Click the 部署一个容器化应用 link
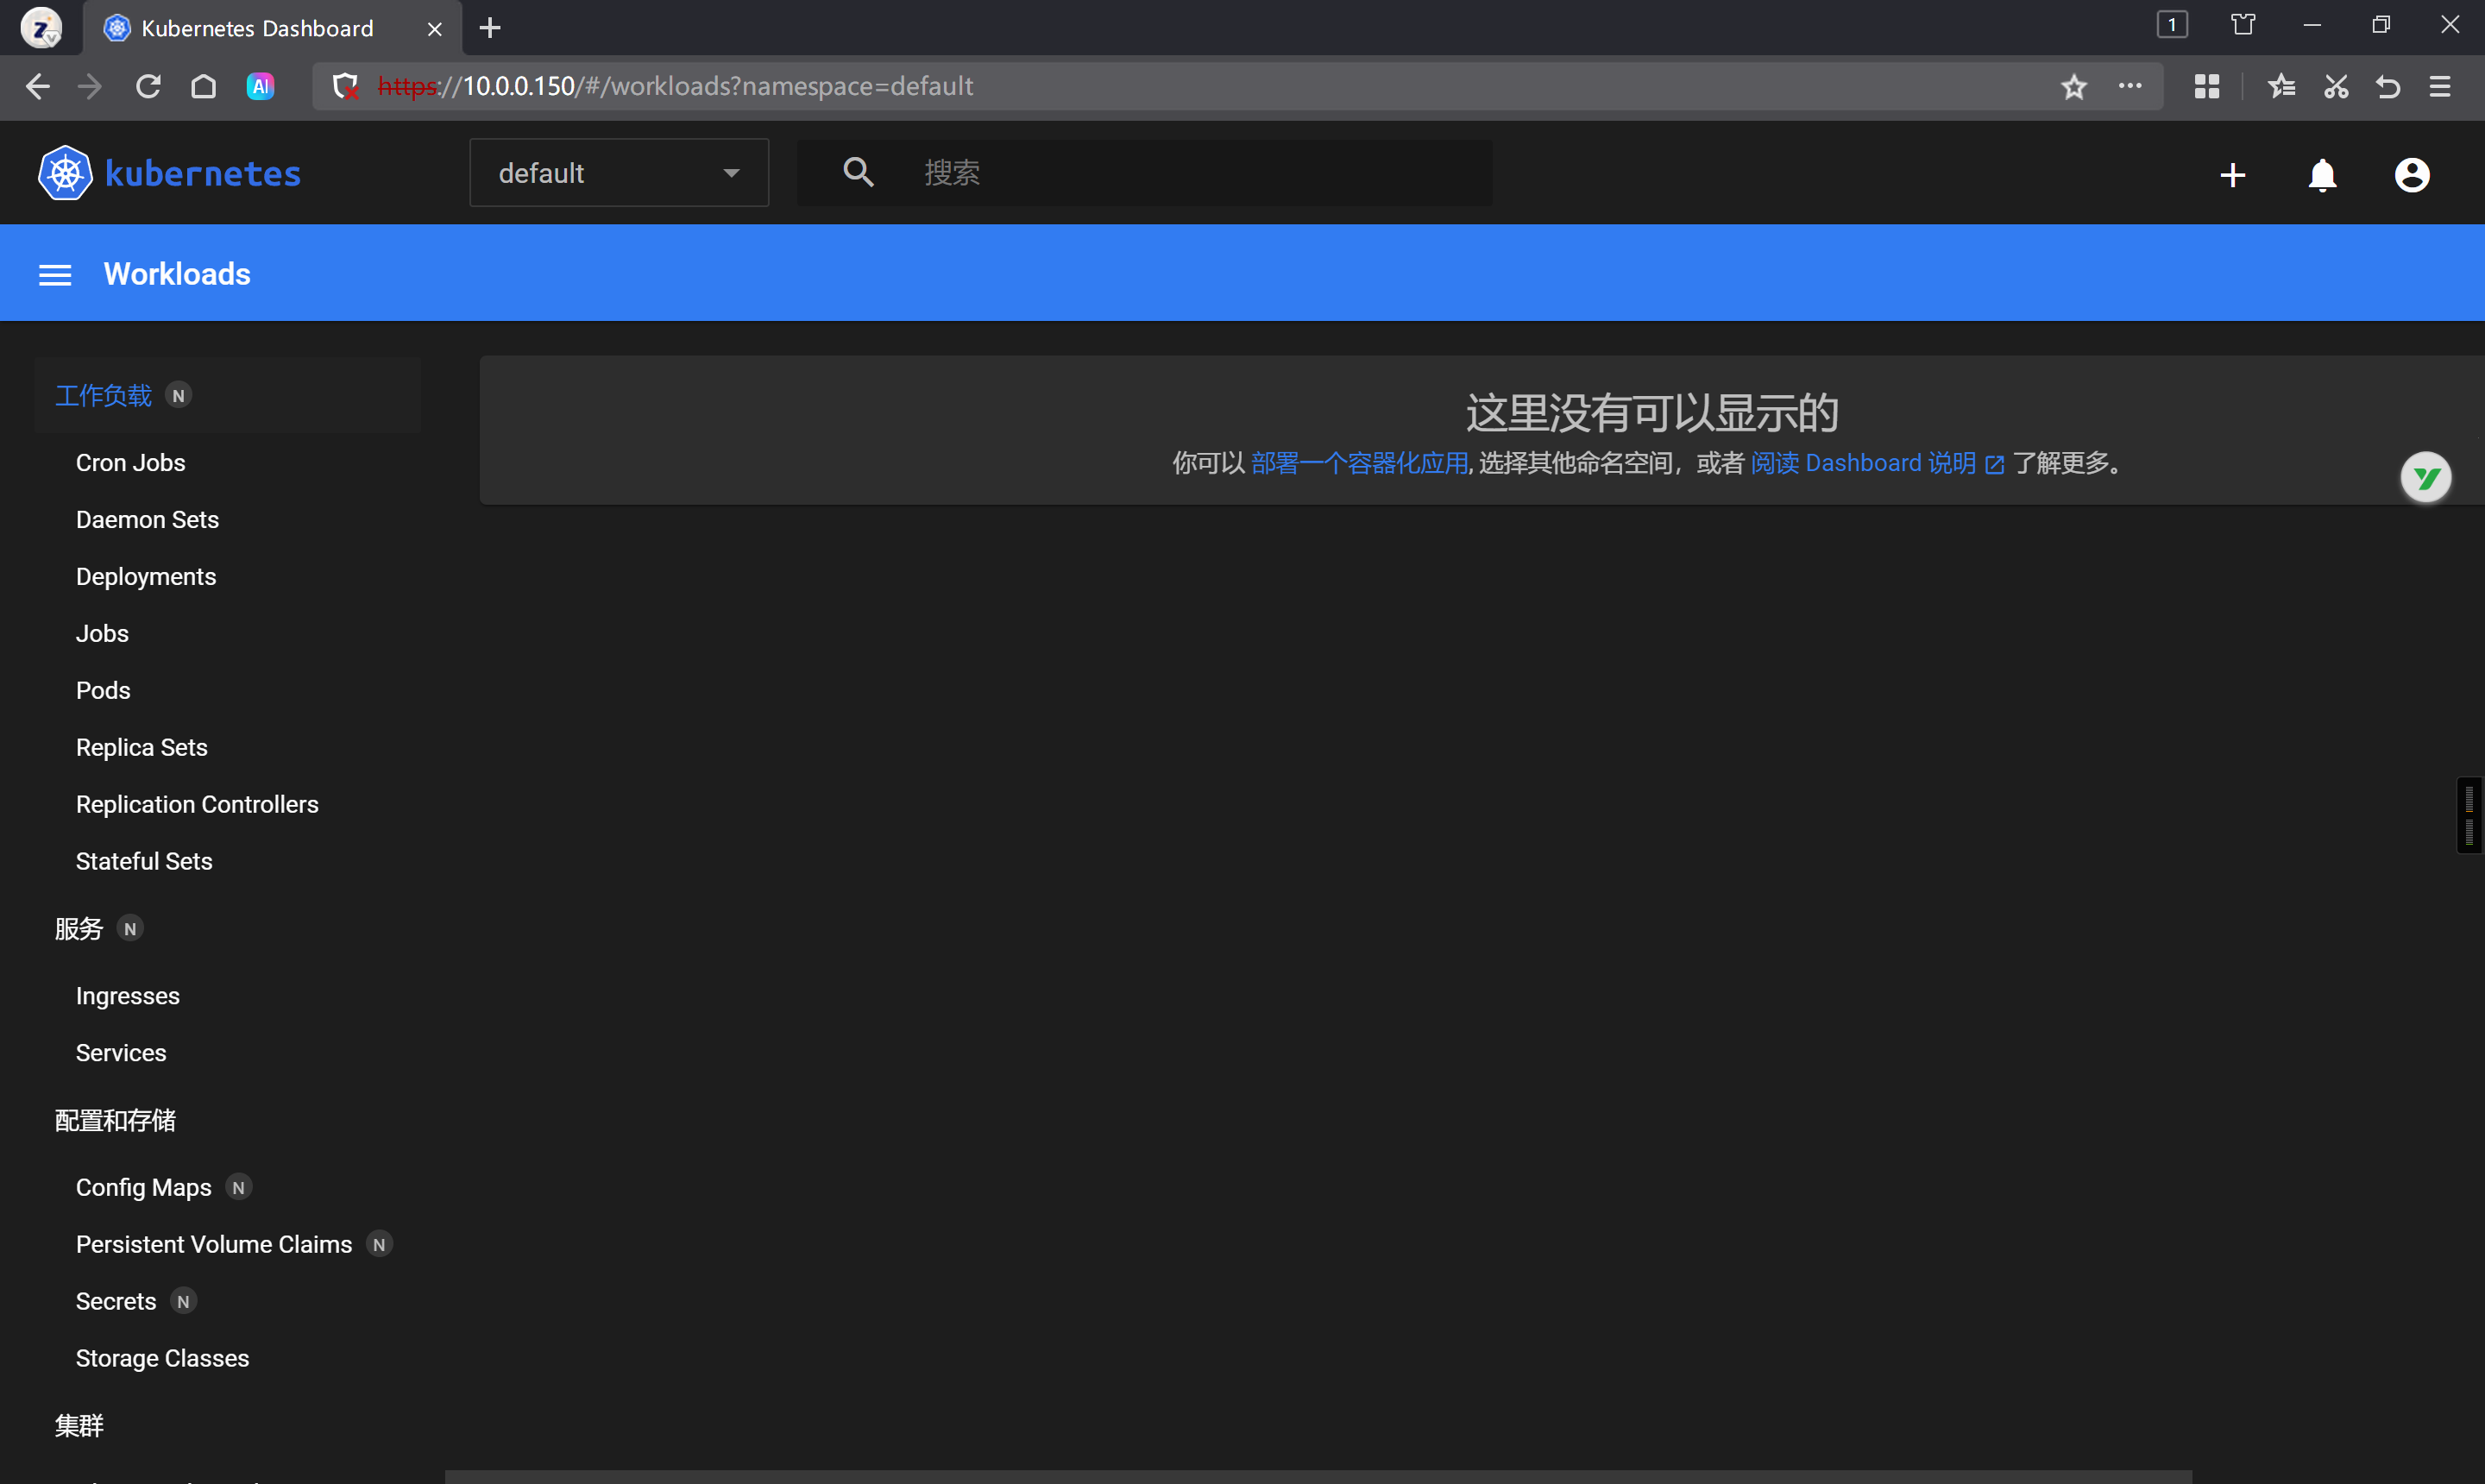 coord(1358,463)
